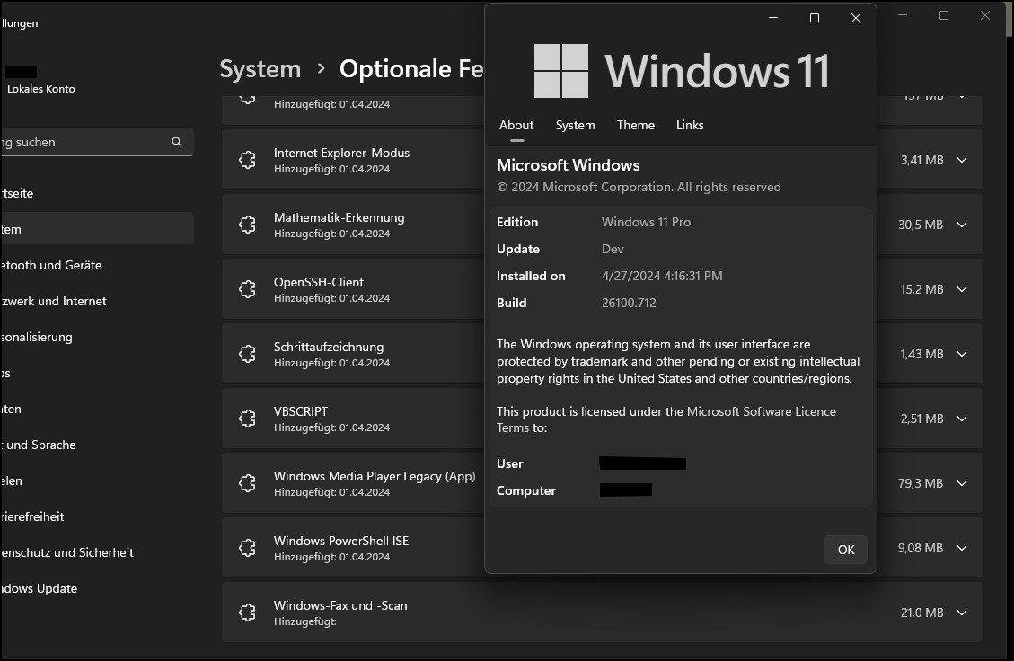Click the Windows 11 logo in About dialog
The width and height of the screenshot is (1014, 661).
tap(560, 70)
